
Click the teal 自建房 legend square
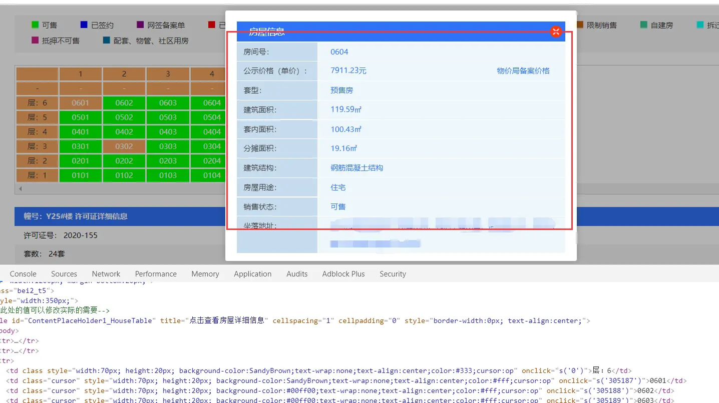643,25
